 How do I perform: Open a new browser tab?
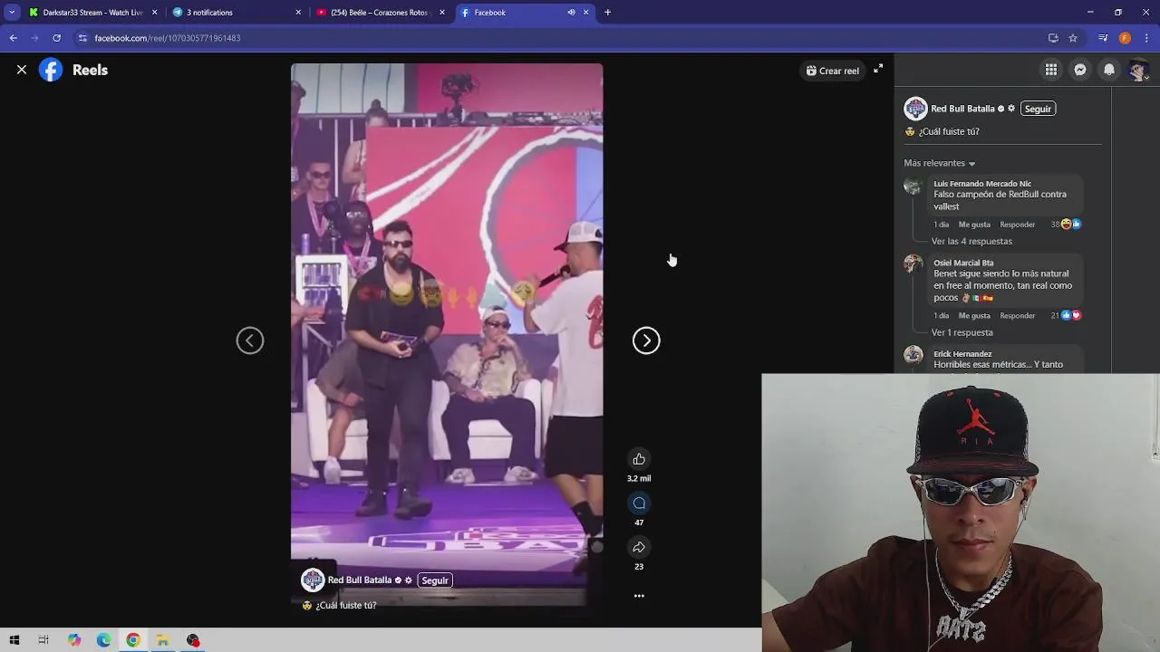tap(607, 13)
